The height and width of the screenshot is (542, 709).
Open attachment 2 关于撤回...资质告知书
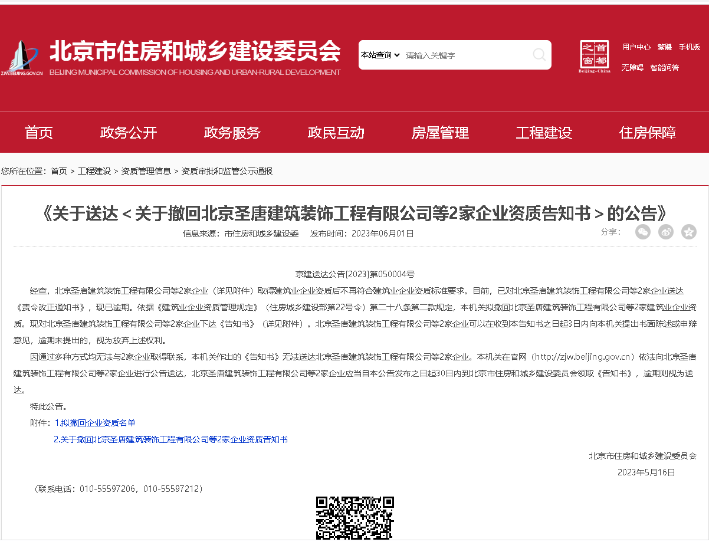[171, 439]
